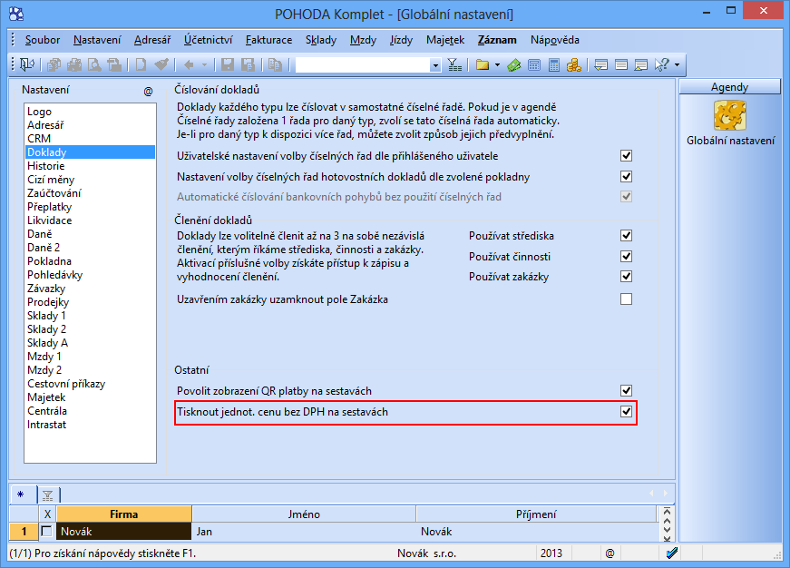Toggle Používat činnosti checkbox

point(626,256)
